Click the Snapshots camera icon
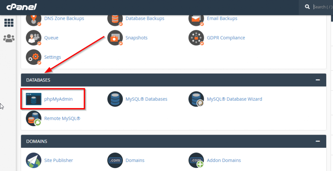This screenshot has height=171, width=333. (115, 38)
